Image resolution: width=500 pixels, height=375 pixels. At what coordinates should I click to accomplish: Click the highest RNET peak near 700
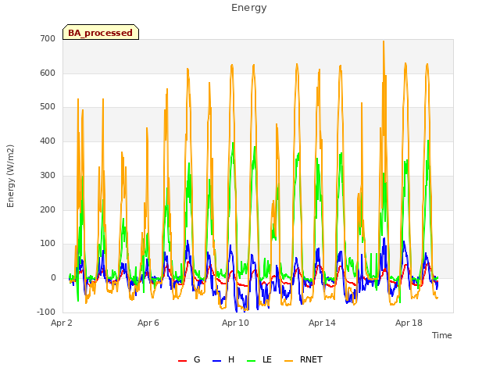tap(384, 41)
